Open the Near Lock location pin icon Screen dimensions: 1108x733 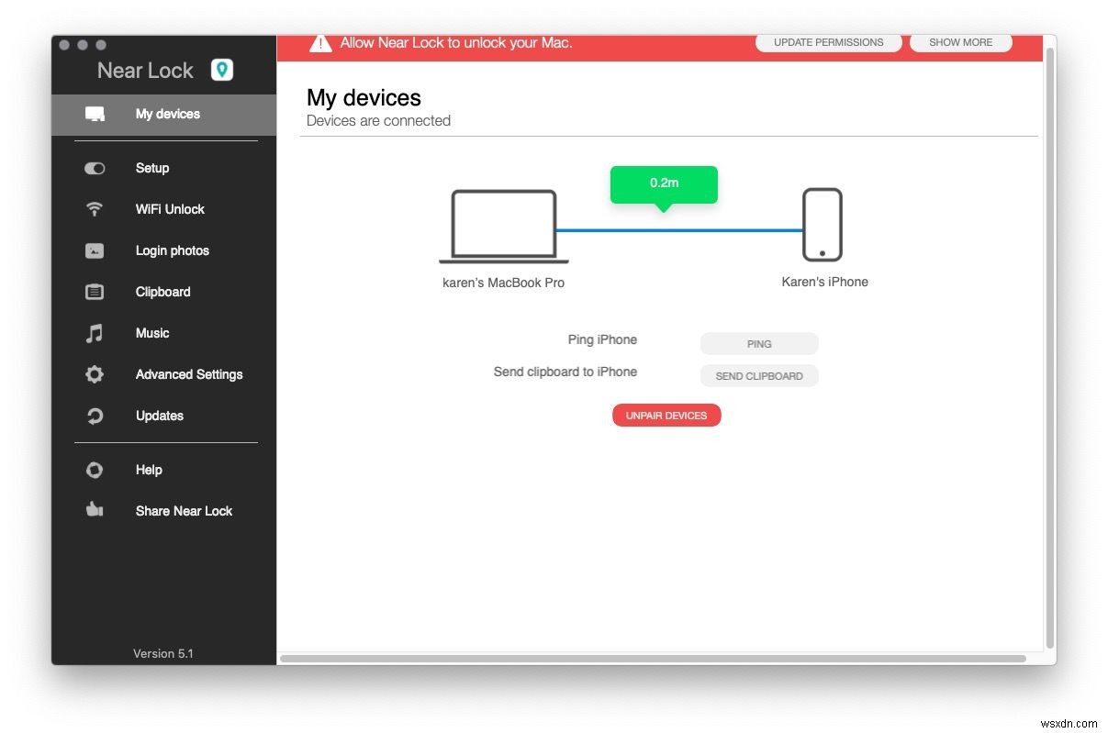coord(221,69)
